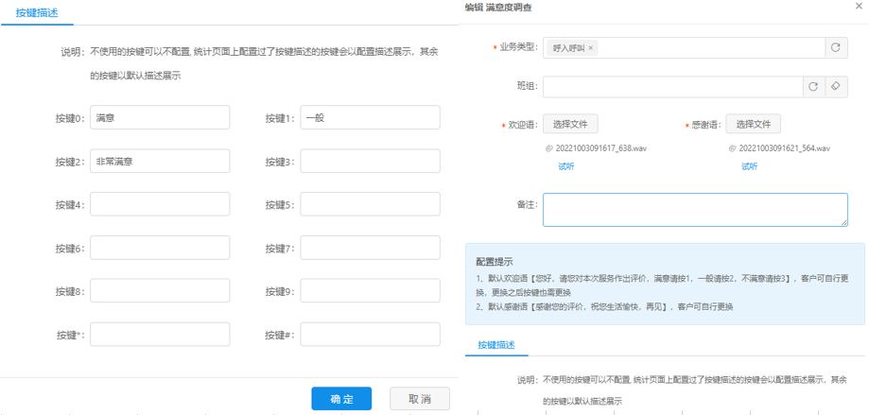869x415 pixels.
Task: Click 试听 link under thank-you audio file
Action: (x=749, y=166)
